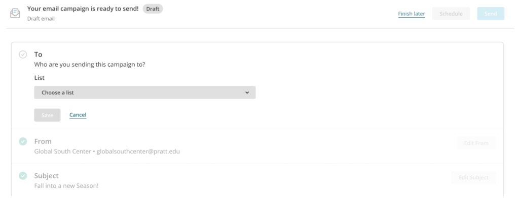Click the globalsouthcenter@pratt.edu sender text
519x200 pixels.
138,152
